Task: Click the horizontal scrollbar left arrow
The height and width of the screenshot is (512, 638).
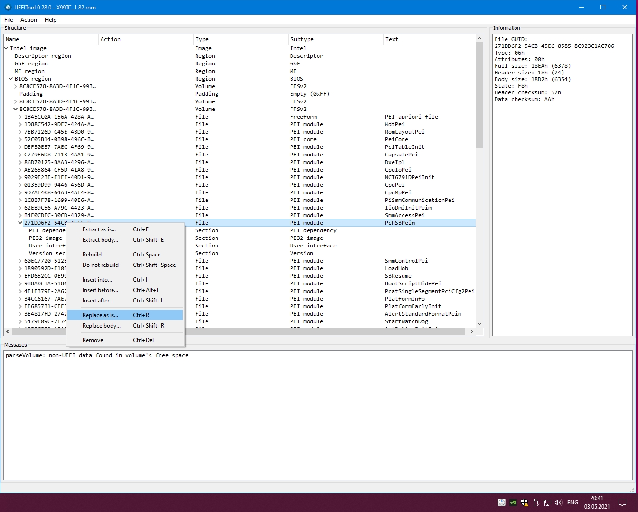Action: (8, 332)
